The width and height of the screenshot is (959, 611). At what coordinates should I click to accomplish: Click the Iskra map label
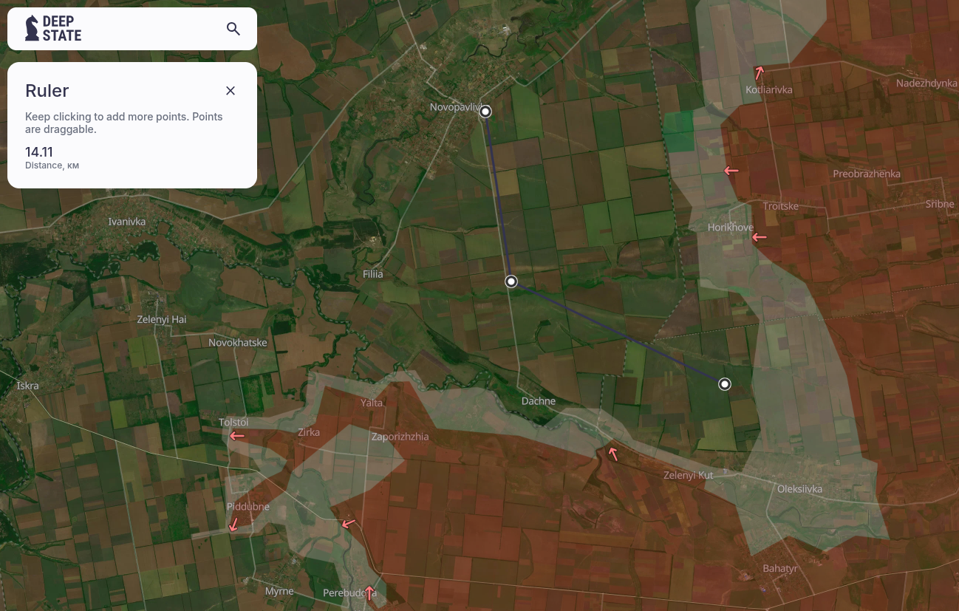click(x=27, y=386)
